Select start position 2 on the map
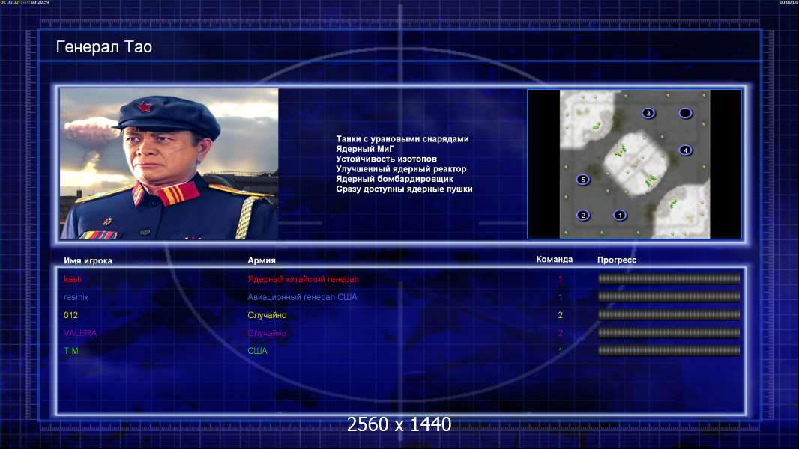The image size is (799, 449). click(583, 216)
